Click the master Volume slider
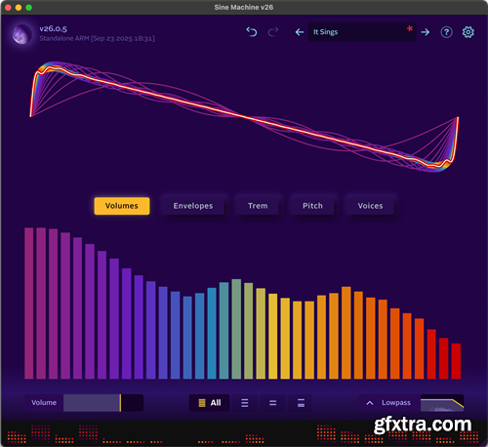 coord(103,403)
